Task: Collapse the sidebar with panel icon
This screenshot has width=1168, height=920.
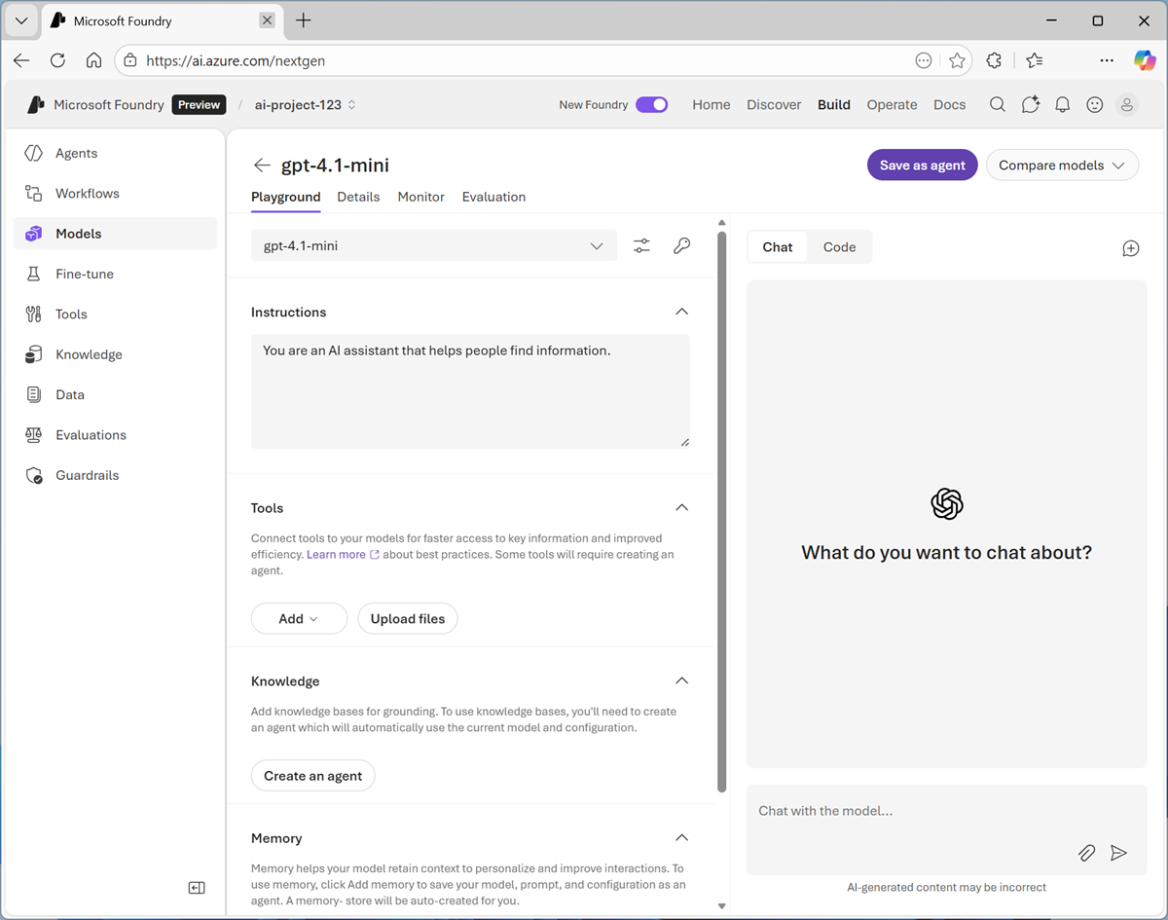Action: point(197,888)
